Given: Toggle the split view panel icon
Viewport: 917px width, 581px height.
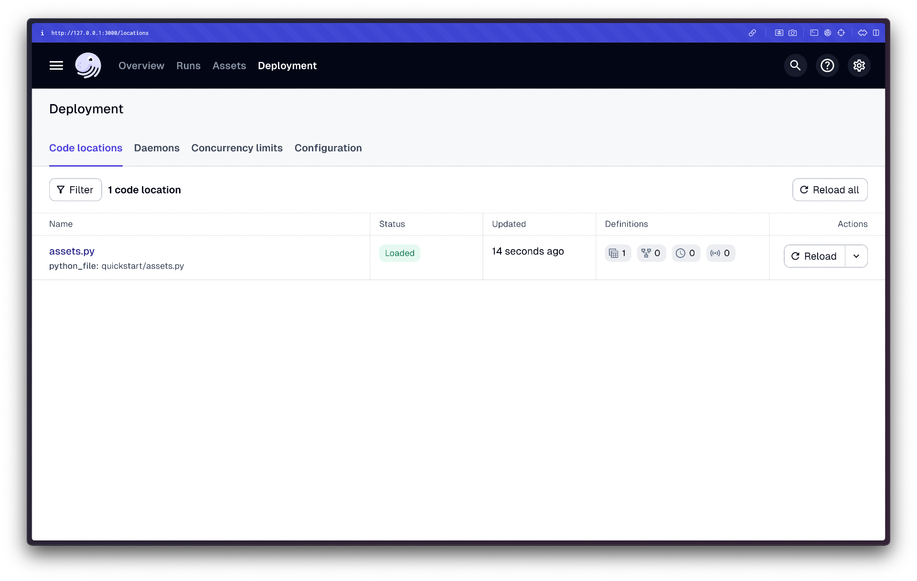Looking at the screenshot, I should tap(876, 33).
